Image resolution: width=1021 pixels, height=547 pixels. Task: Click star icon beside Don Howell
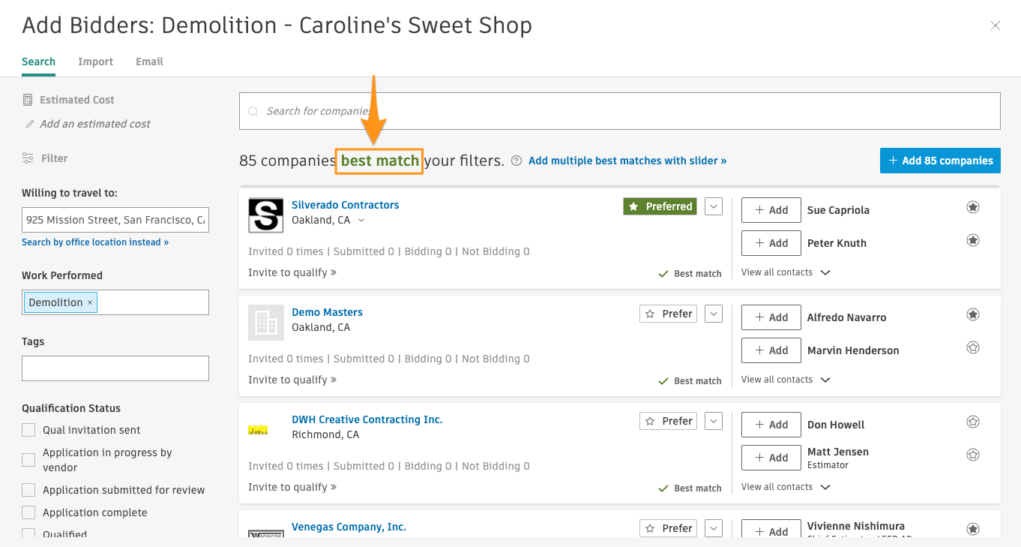(972, 422)
